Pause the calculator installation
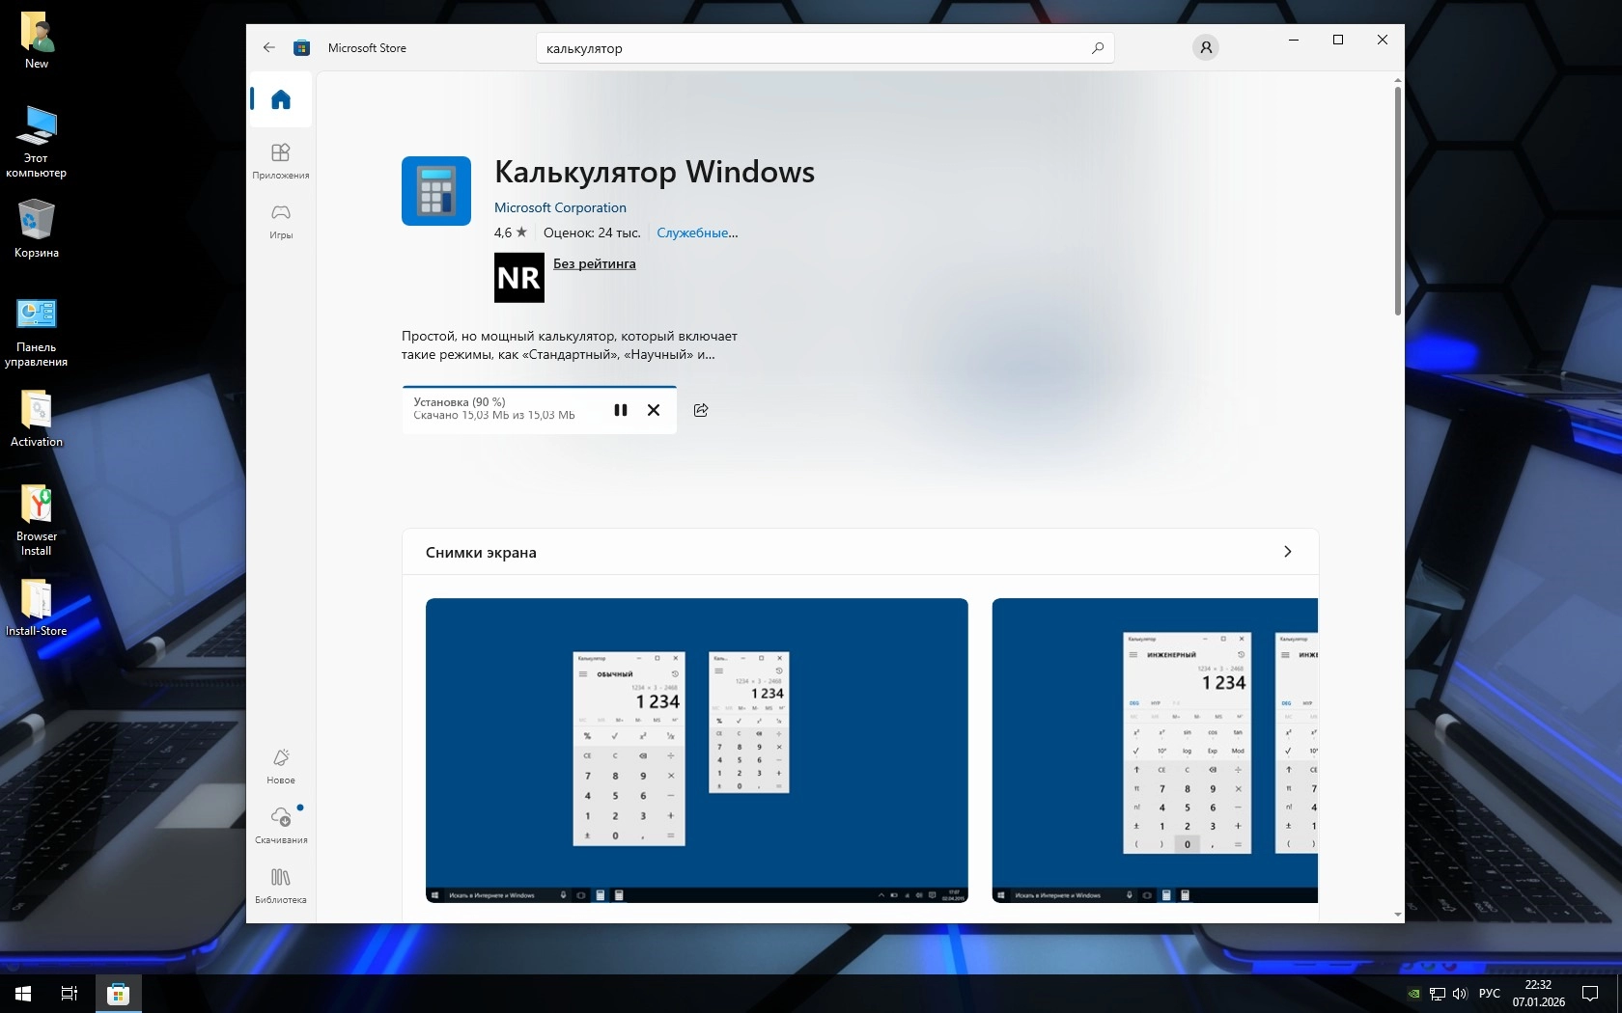This screenshot has height=1013, width=1622. click(621, 410)
